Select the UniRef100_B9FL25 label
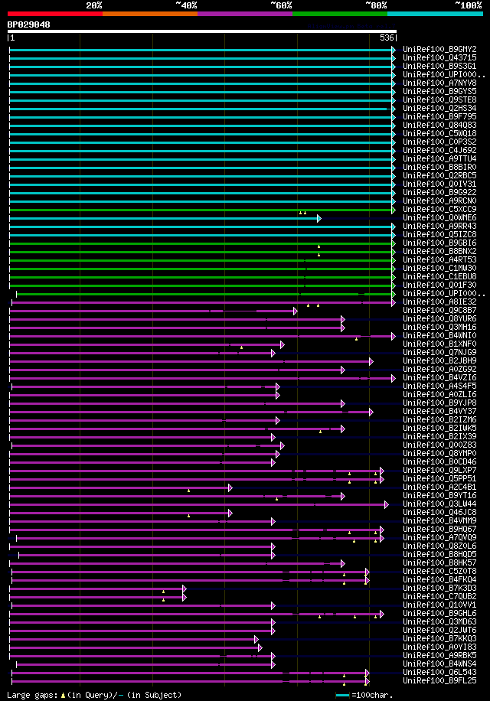The width and height of the screenshot is (490, 701). click(439, 681)
